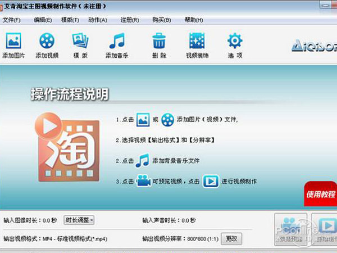Open the red 使用教程 tutorial button
Image resolution: width=337 pixels, height=253 pixels.
[x=321, y=194]
